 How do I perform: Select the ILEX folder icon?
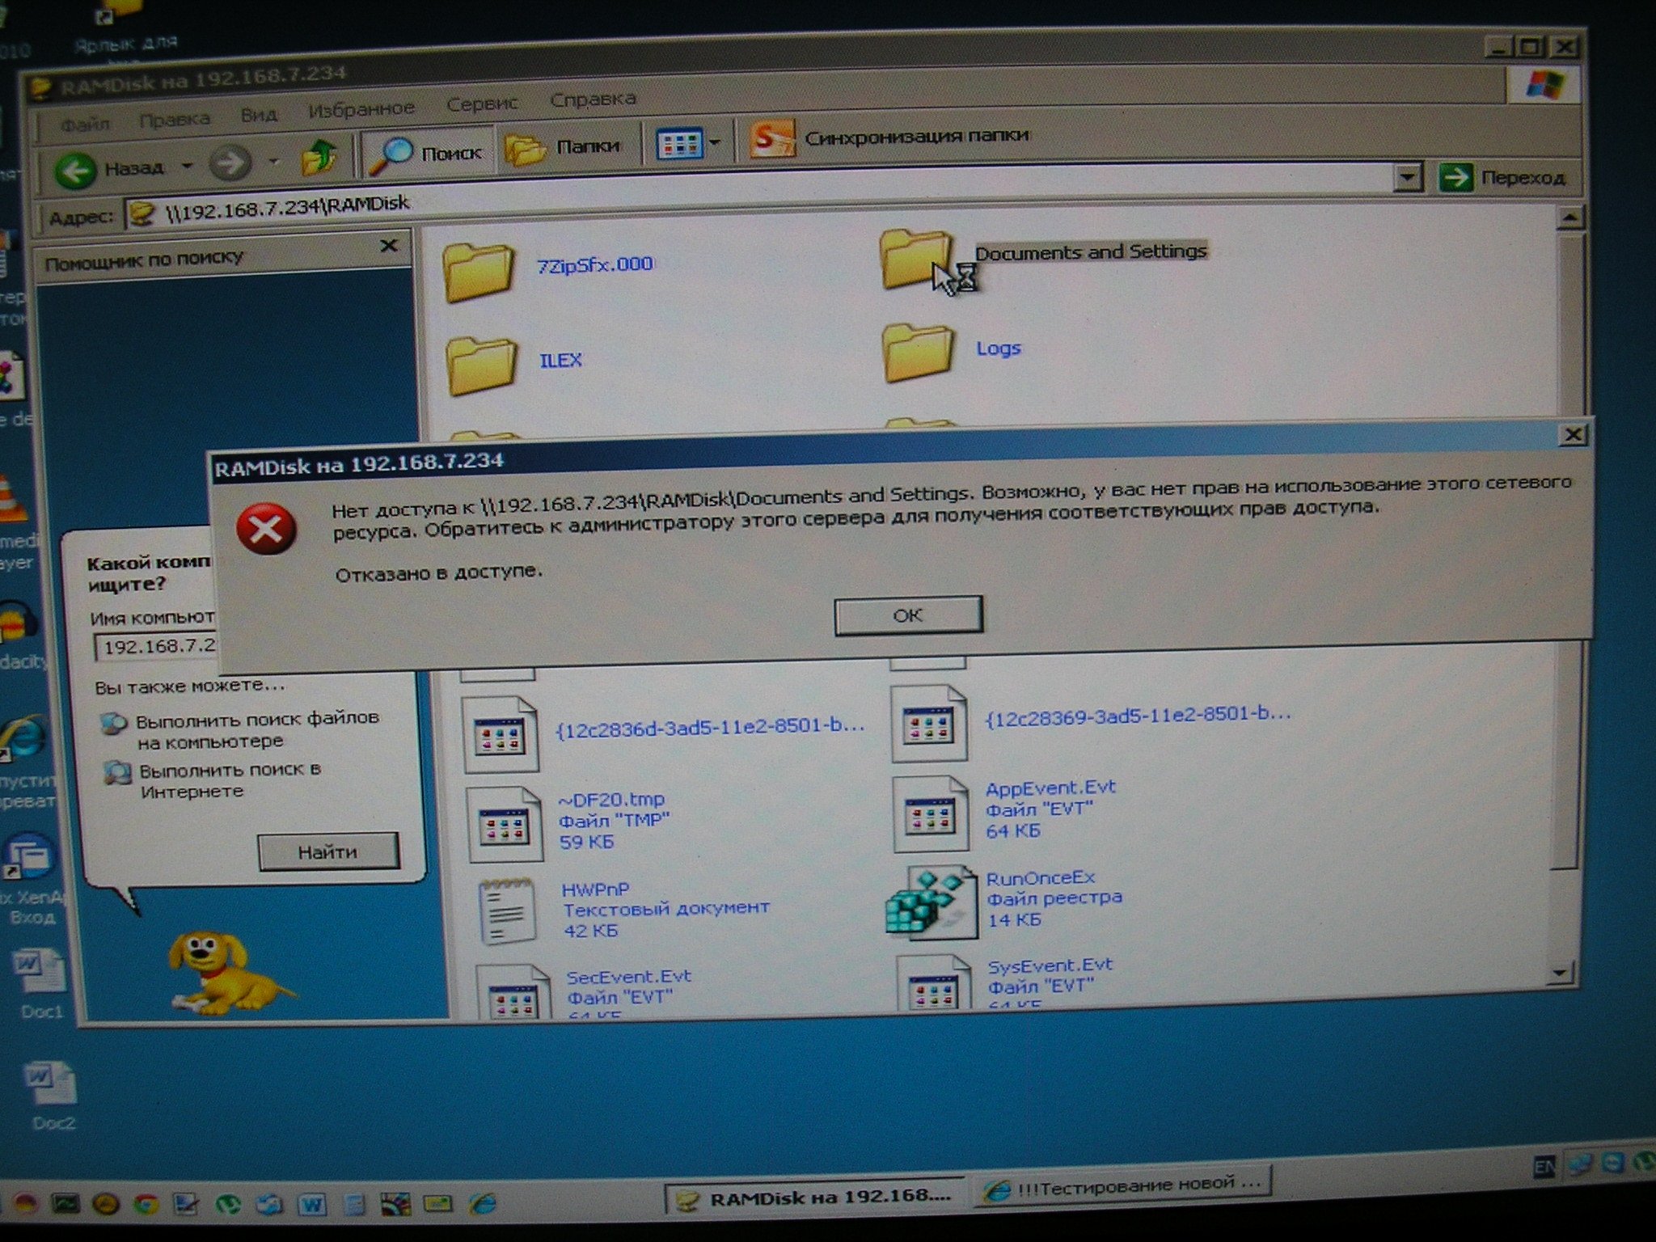[482, 365]
